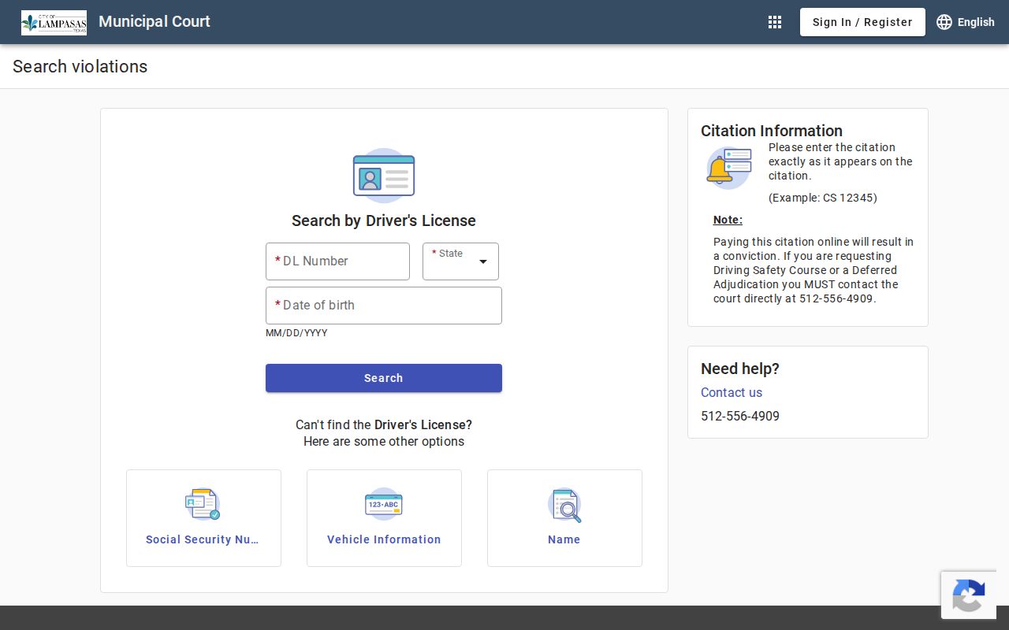Click the bell citation notification icon
Screen dimensions: 1009x630
click(x=728, y=168)
